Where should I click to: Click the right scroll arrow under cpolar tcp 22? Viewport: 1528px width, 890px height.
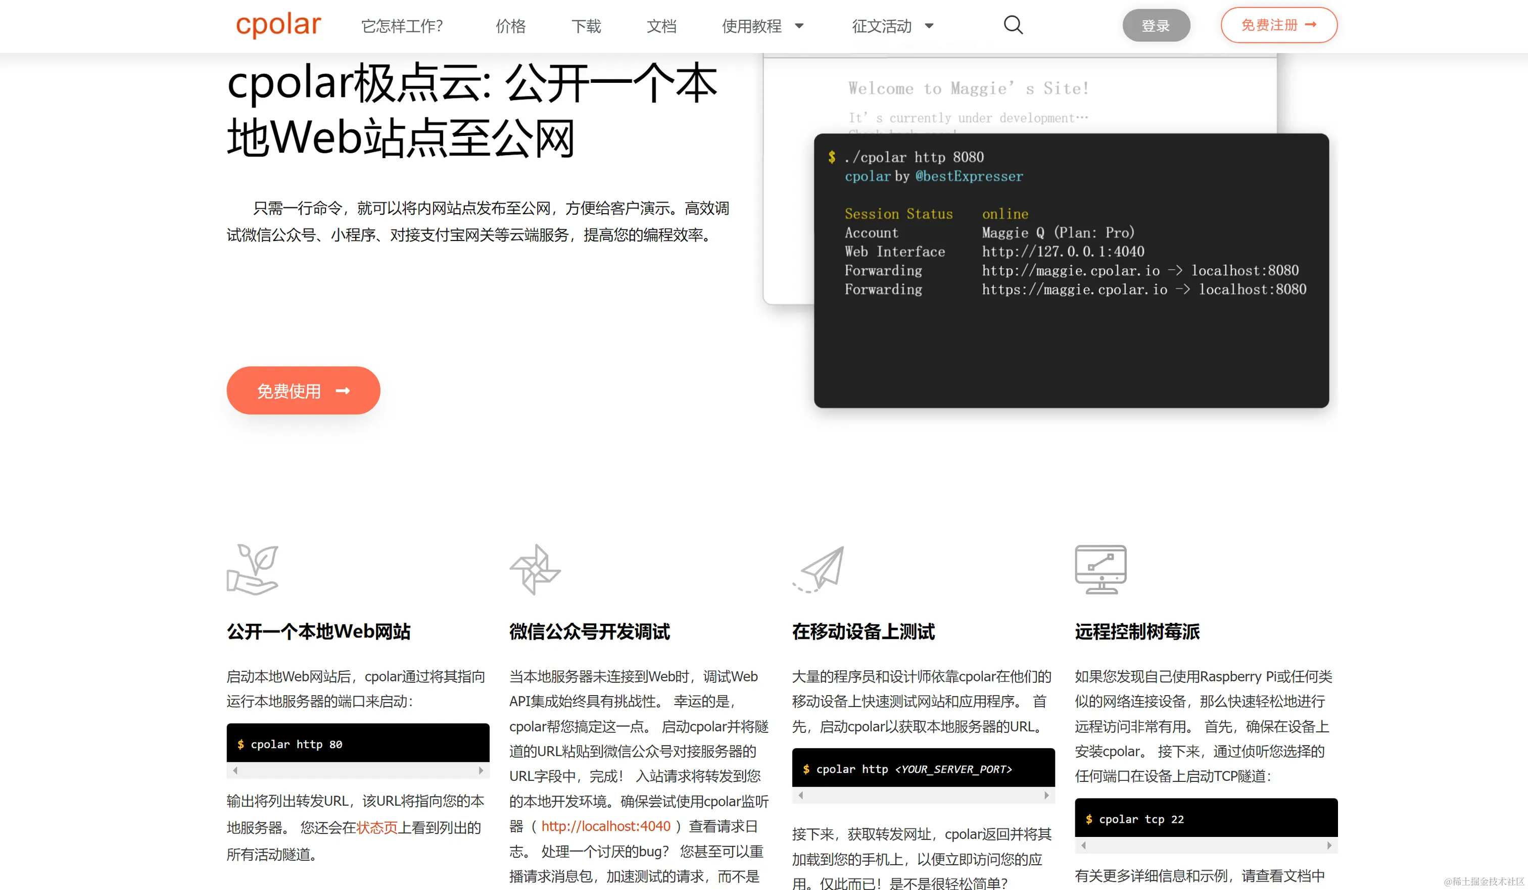coord(1328,845)
